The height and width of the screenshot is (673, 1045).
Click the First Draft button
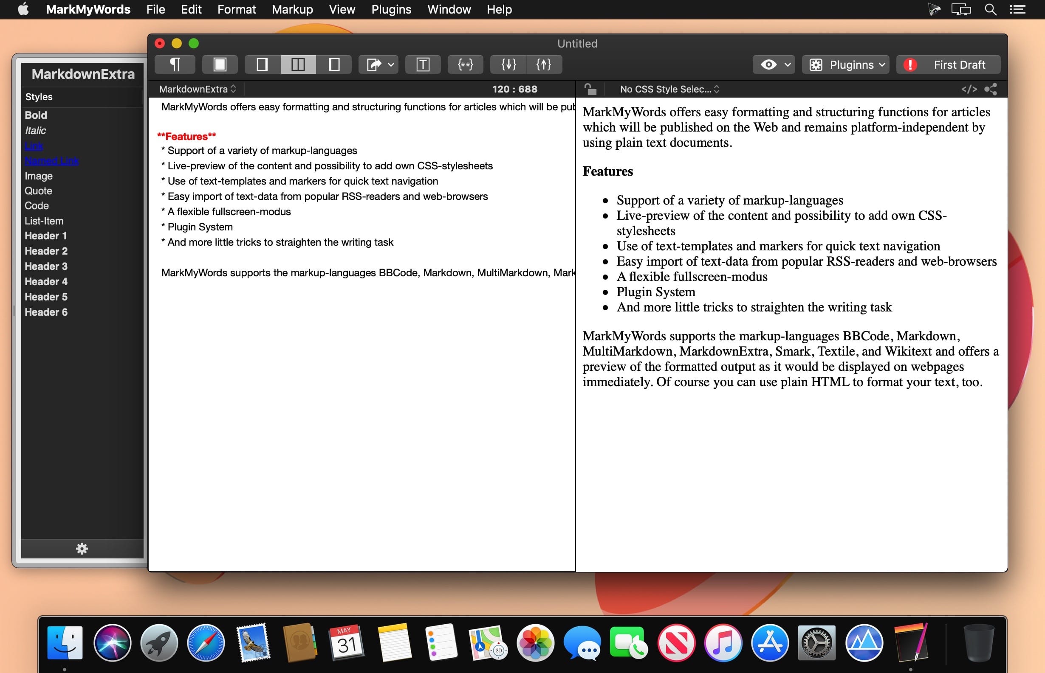tap(948, 64)
